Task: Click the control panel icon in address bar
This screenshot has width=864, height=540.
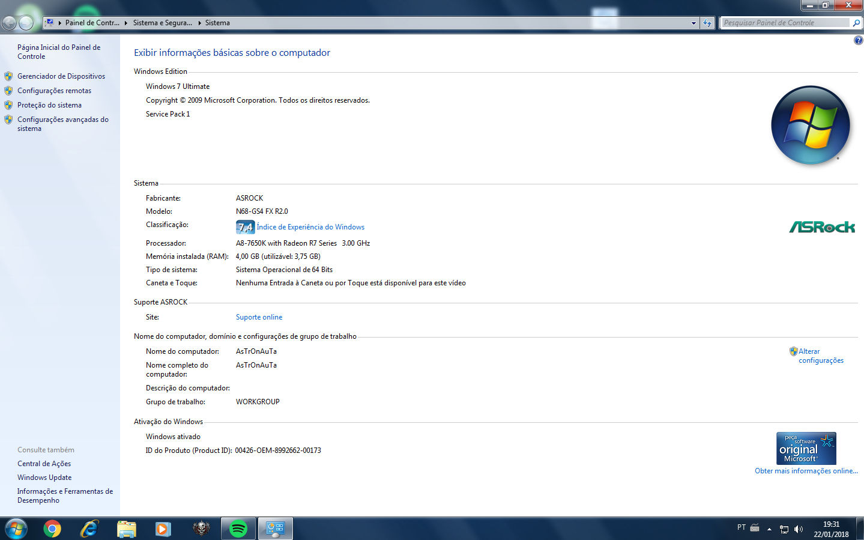Action: (50, 23)
